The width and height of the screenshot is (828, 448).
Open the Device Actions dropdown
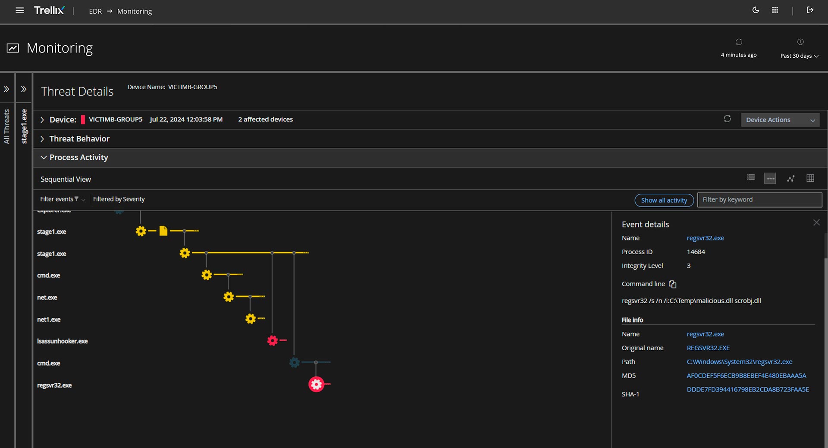(x=780, y=120)
